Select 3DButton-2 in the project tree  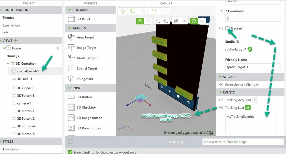click(26, 119)
